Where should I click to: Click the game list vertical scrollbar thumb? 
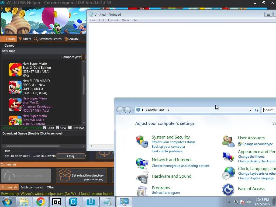point(84,85)
